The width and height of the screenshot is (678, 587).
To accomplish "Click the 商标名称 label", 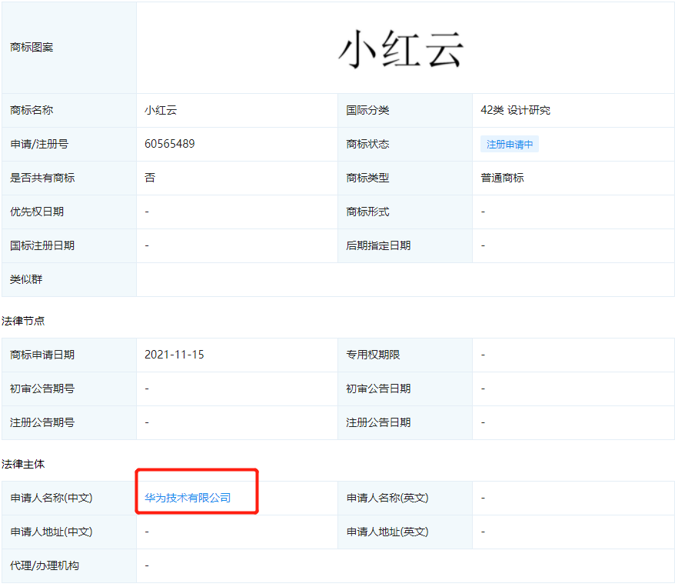I will tap(32, 110).
